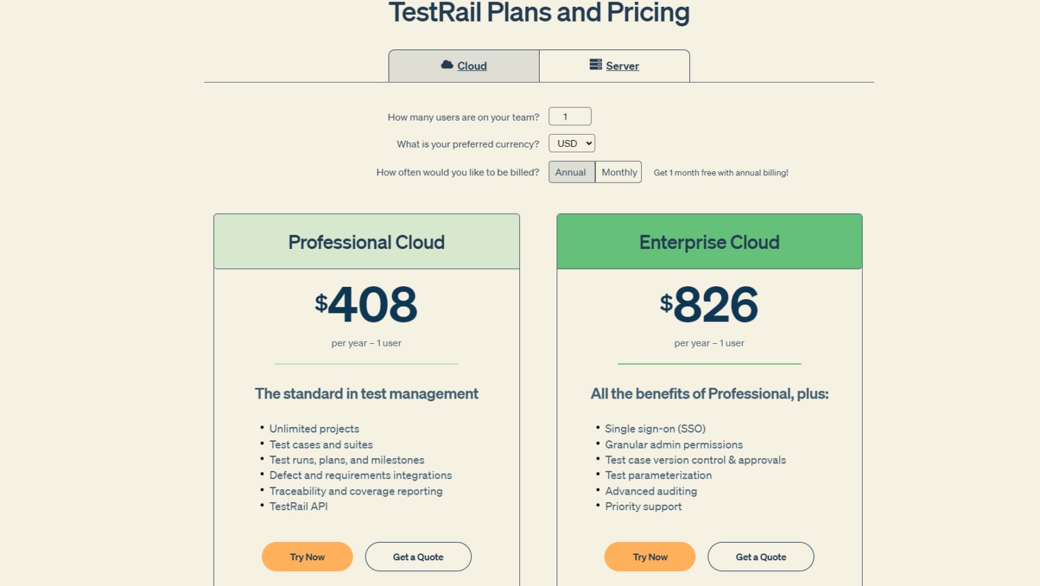Viewport: 1040px width, 586px height.
Task: Click the one month free annual billing note
Action: click(x=720, y=173)
